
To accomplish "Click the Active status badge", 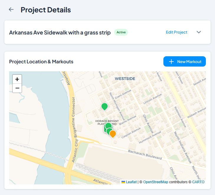I will click(121, 32).
